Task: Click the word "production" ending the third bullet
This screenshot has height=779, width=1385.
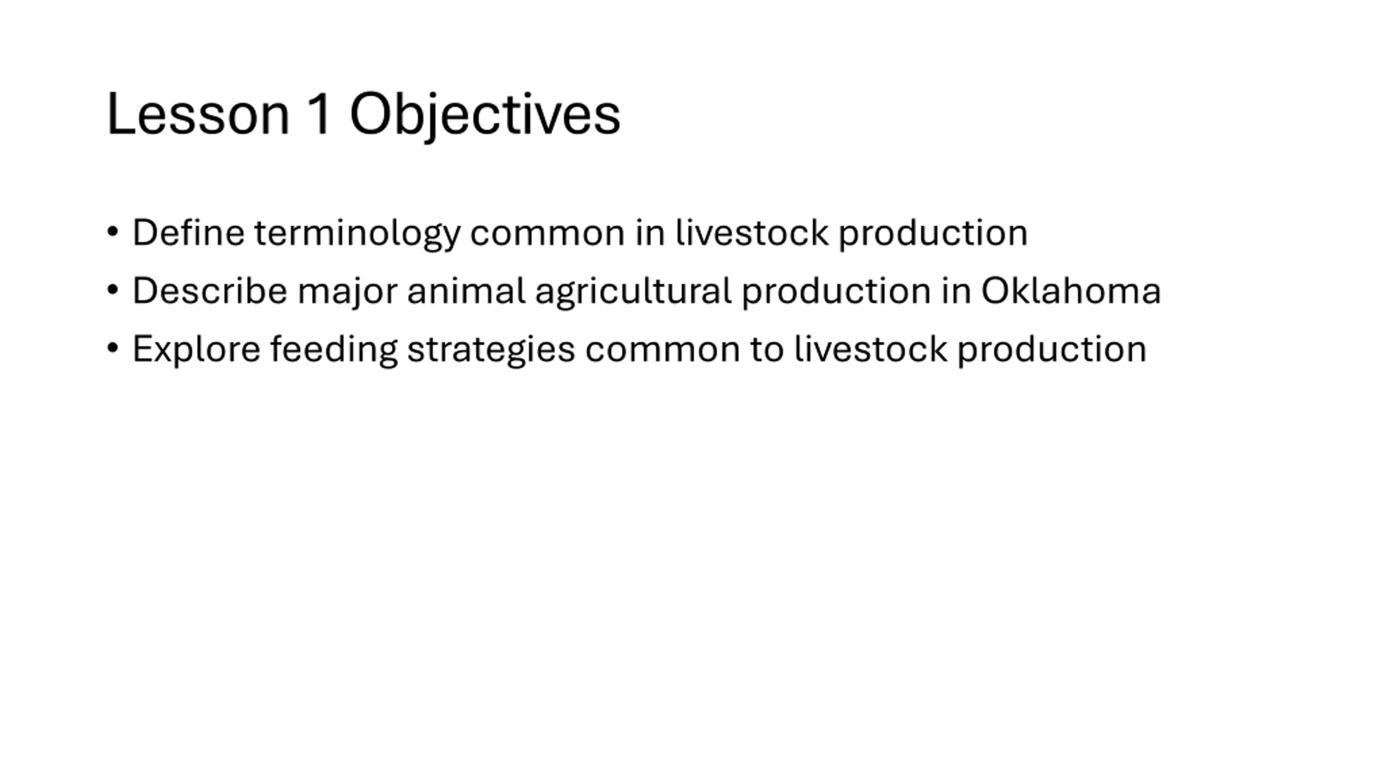Action: click(x=1052, y=351)
